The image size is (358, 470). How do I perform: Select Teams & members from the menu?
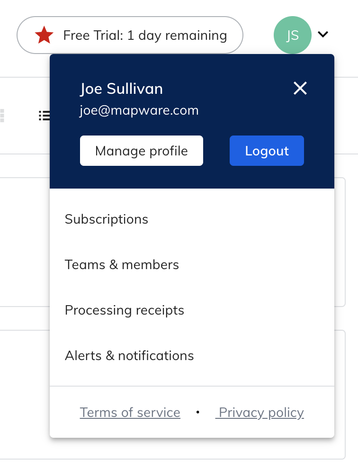point(122,265)
